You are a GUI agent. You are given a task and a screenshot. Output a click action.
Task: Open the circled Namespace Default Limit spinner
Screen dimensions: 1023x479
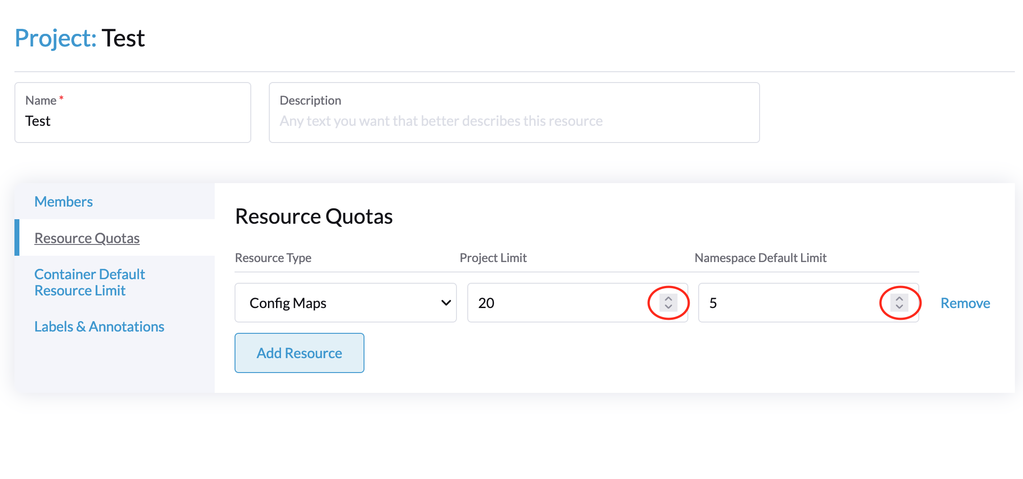point(900,303)
